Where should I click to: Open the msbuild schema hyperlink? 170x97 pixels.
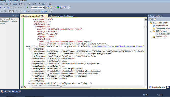click(x=116, y=46)
